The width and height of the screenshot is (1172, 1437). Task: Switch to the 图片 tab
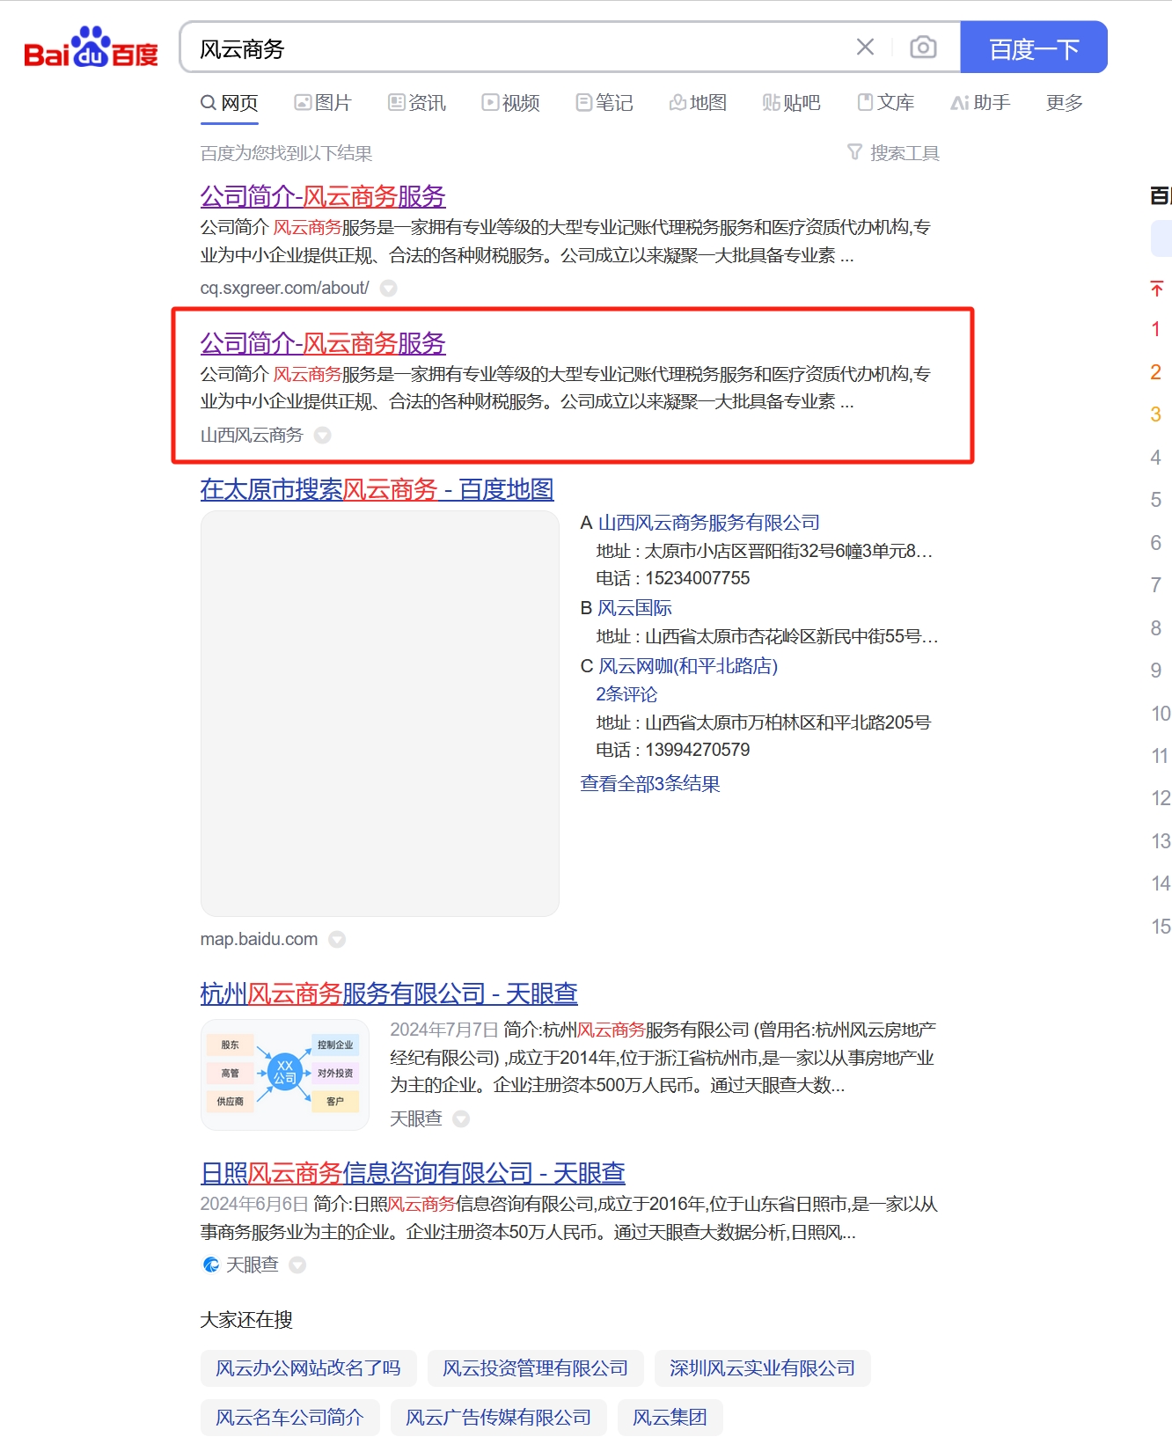point(323,103)
